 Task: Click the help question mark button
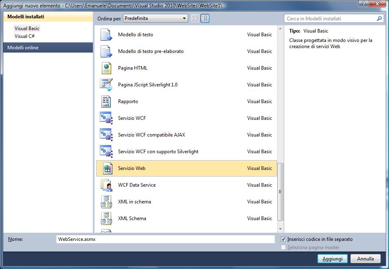tap(363, 4)
